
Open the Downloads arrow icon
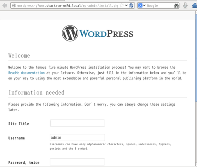pos(185,6)
